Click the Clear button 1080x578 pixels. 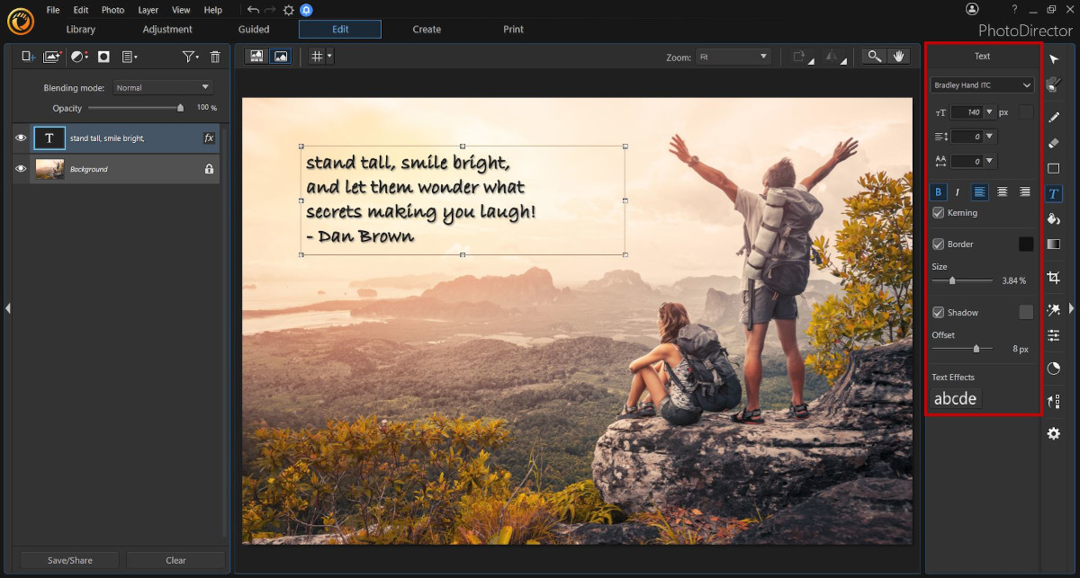point(175,560)
